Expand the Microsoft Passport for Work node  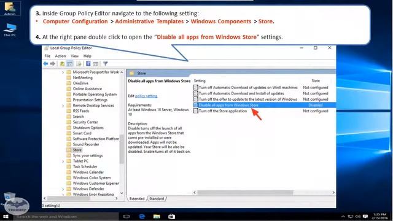[63, 72]
